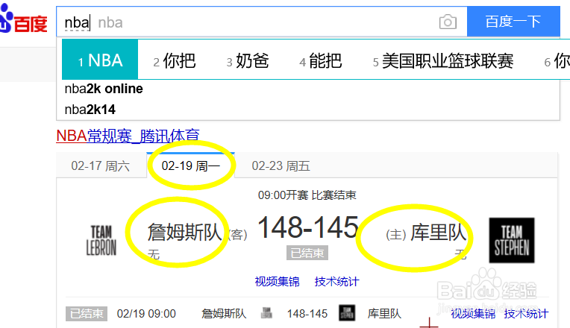Click the 百度一下 search button
The height and width of the screenshot is (328, 570).
[513, 22]
